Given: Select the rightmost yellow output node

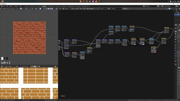Looking at the screenshot, I should click(x=166, y=30).
